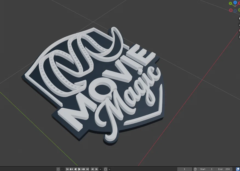Step back one frame in timeline
The height and width of the screenshot is (171, 240).
click(x=92, y=169)
